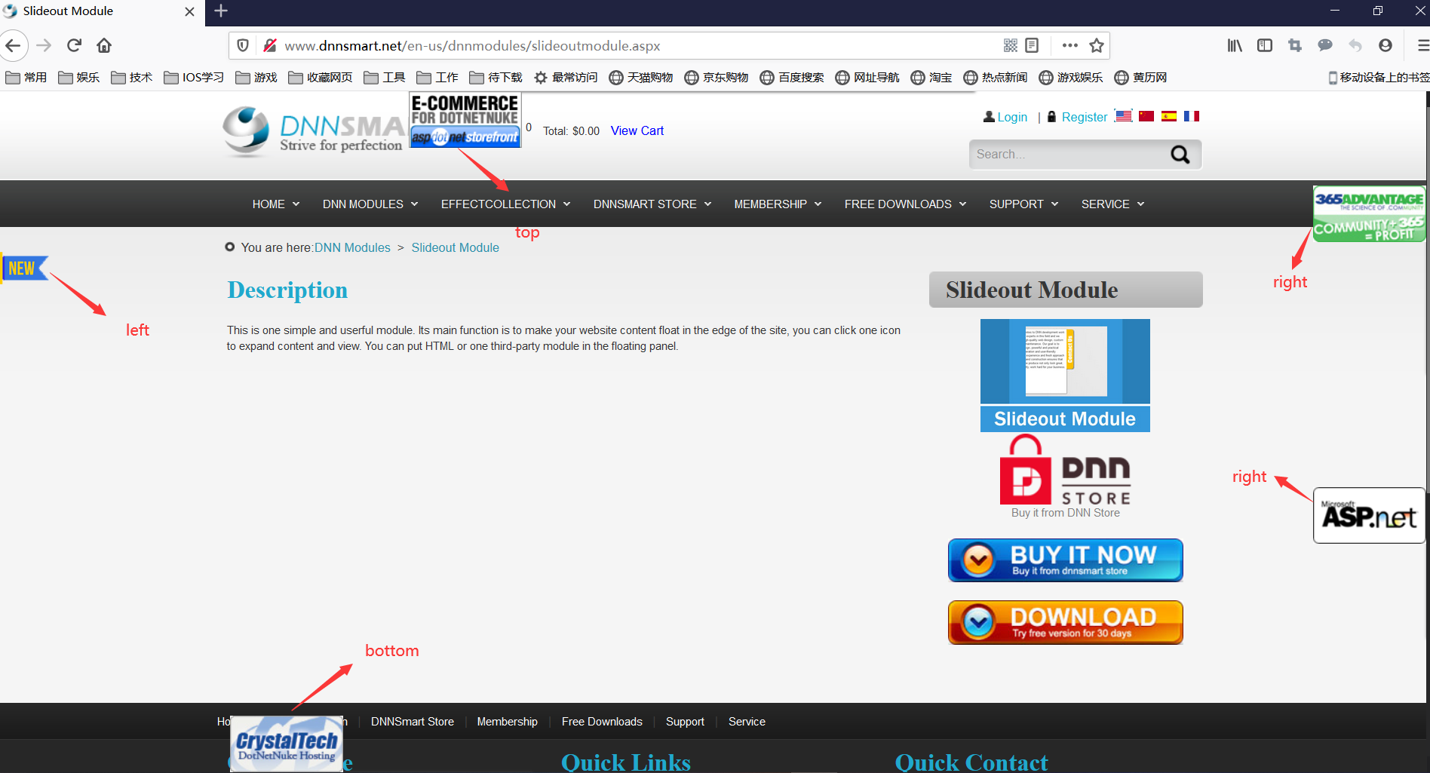Open browser home page icon
The height and width of the screenshot is (773, 1430).
coord(104,45)
